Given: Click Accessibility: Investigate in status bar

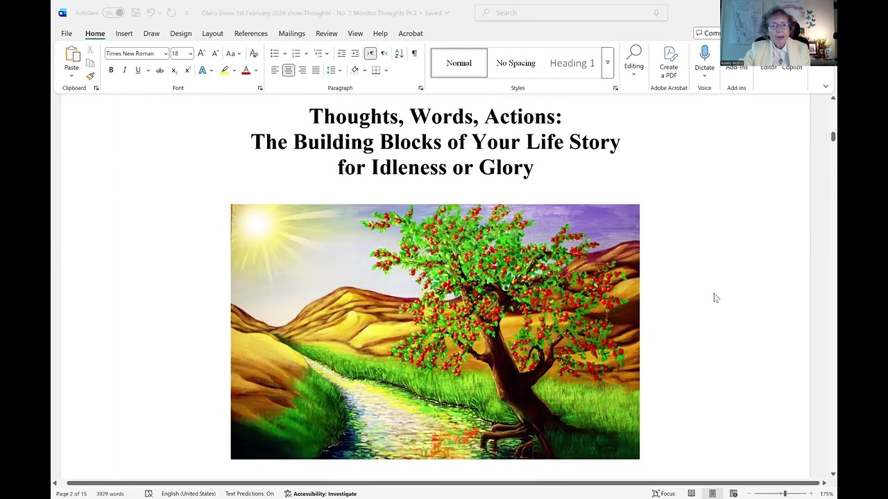Looking at the screenshot, I should pos(321,493).
